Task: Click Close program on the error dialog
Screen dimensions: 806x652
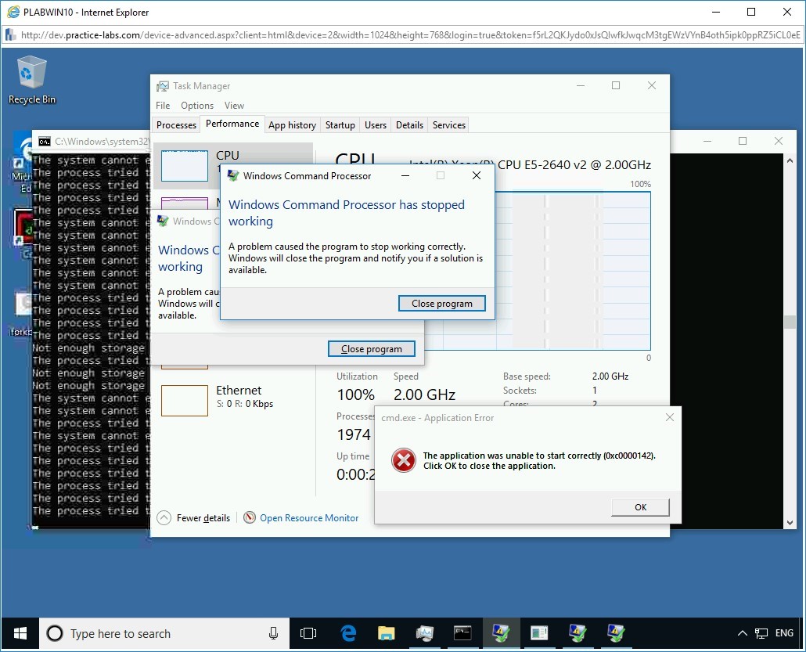Action: point(441,304)
